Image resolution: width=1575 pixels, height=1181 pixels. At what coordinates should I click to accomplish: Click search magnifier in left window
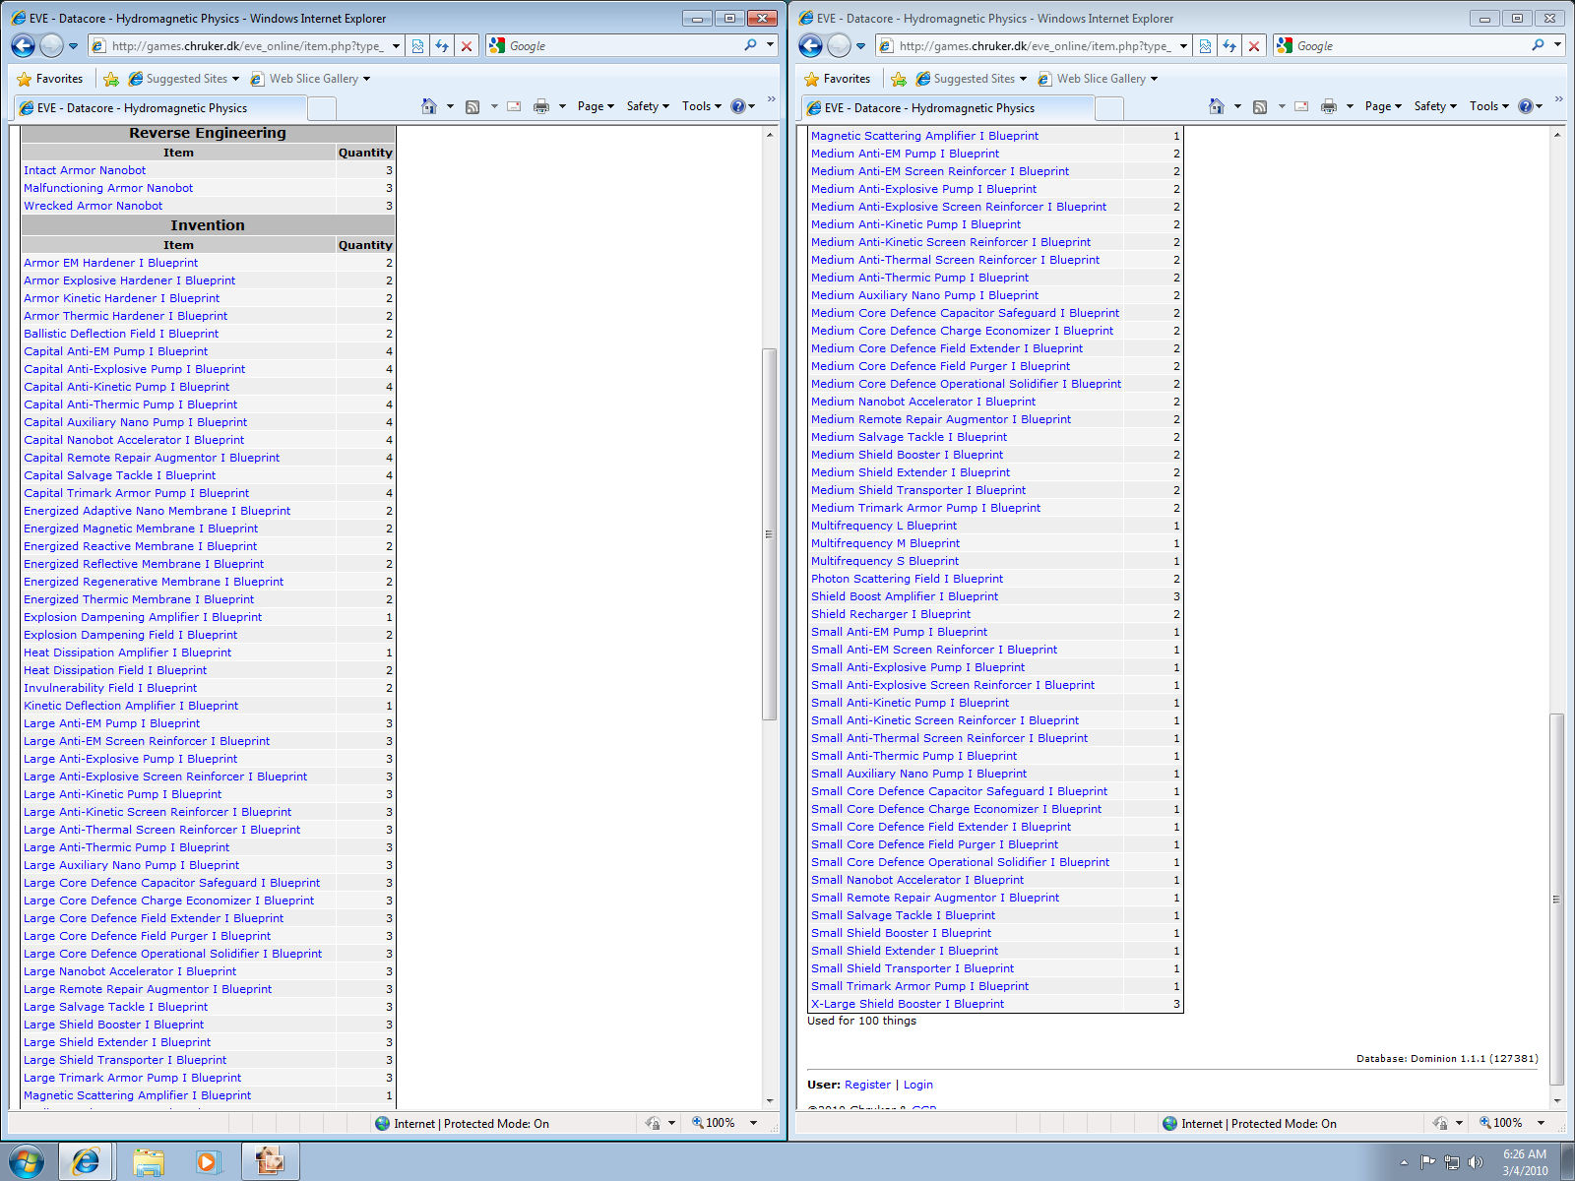pos(751,45)
